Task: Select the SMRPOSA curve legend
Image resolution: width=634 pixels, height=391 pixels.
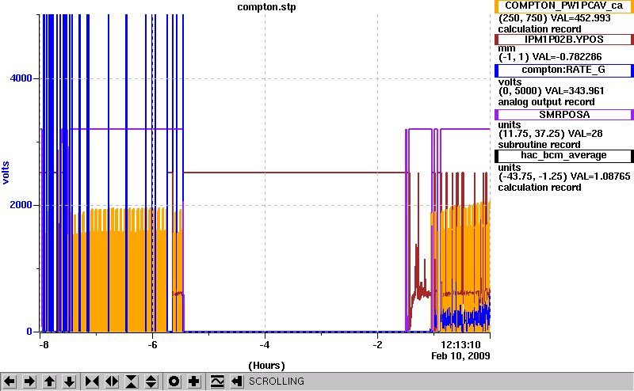Action: click(564, 115)
